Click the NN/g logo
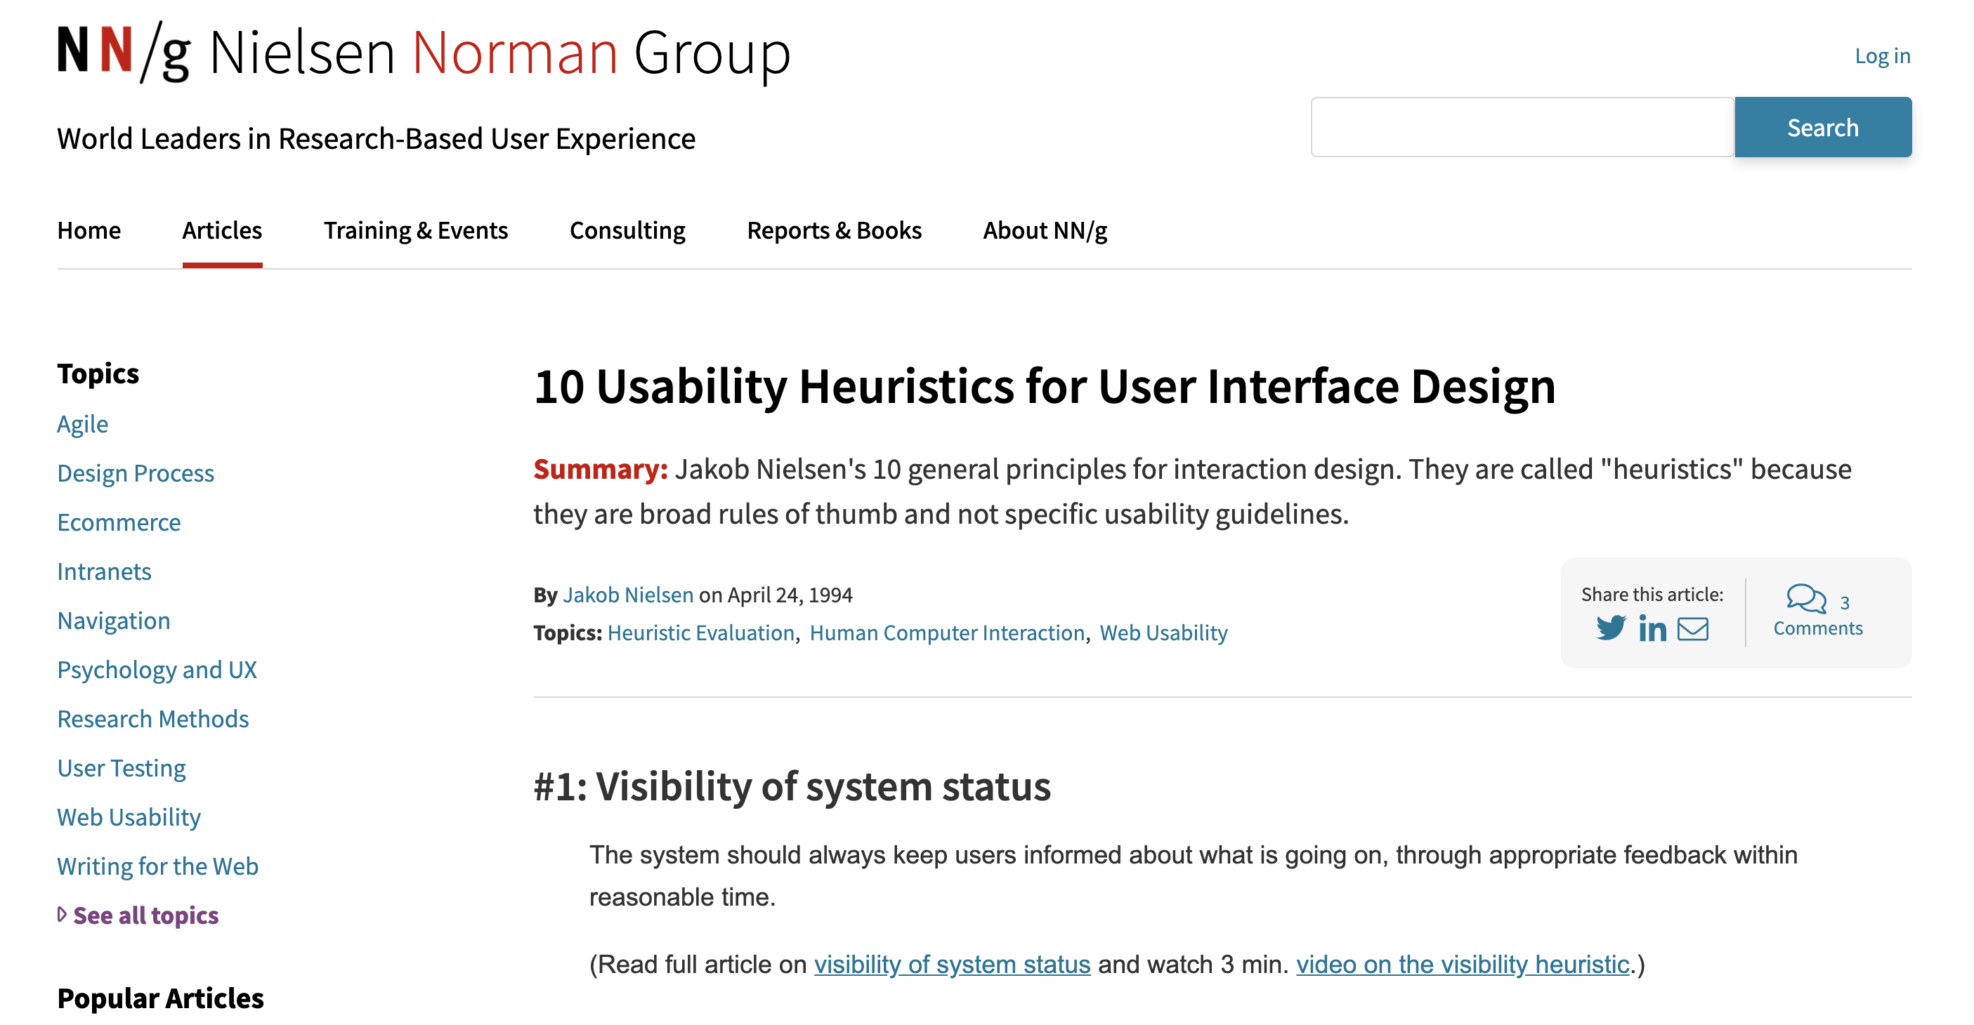Viewport: 1974px width, 1025px height. 123,52
